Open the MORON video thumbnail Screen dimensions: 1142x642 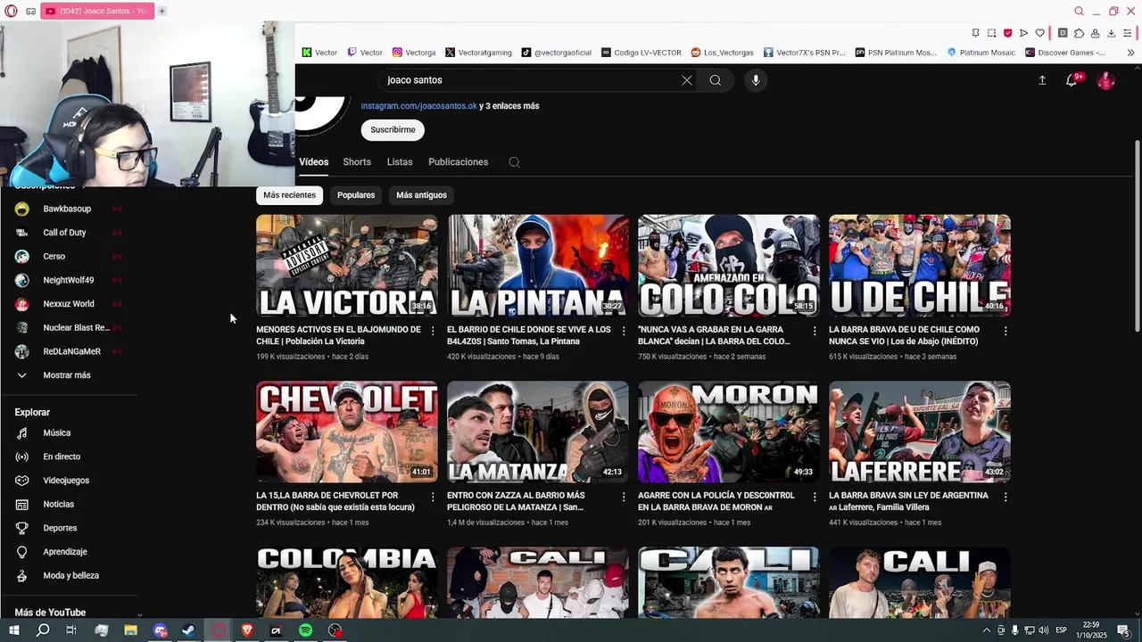coord(729,432)
